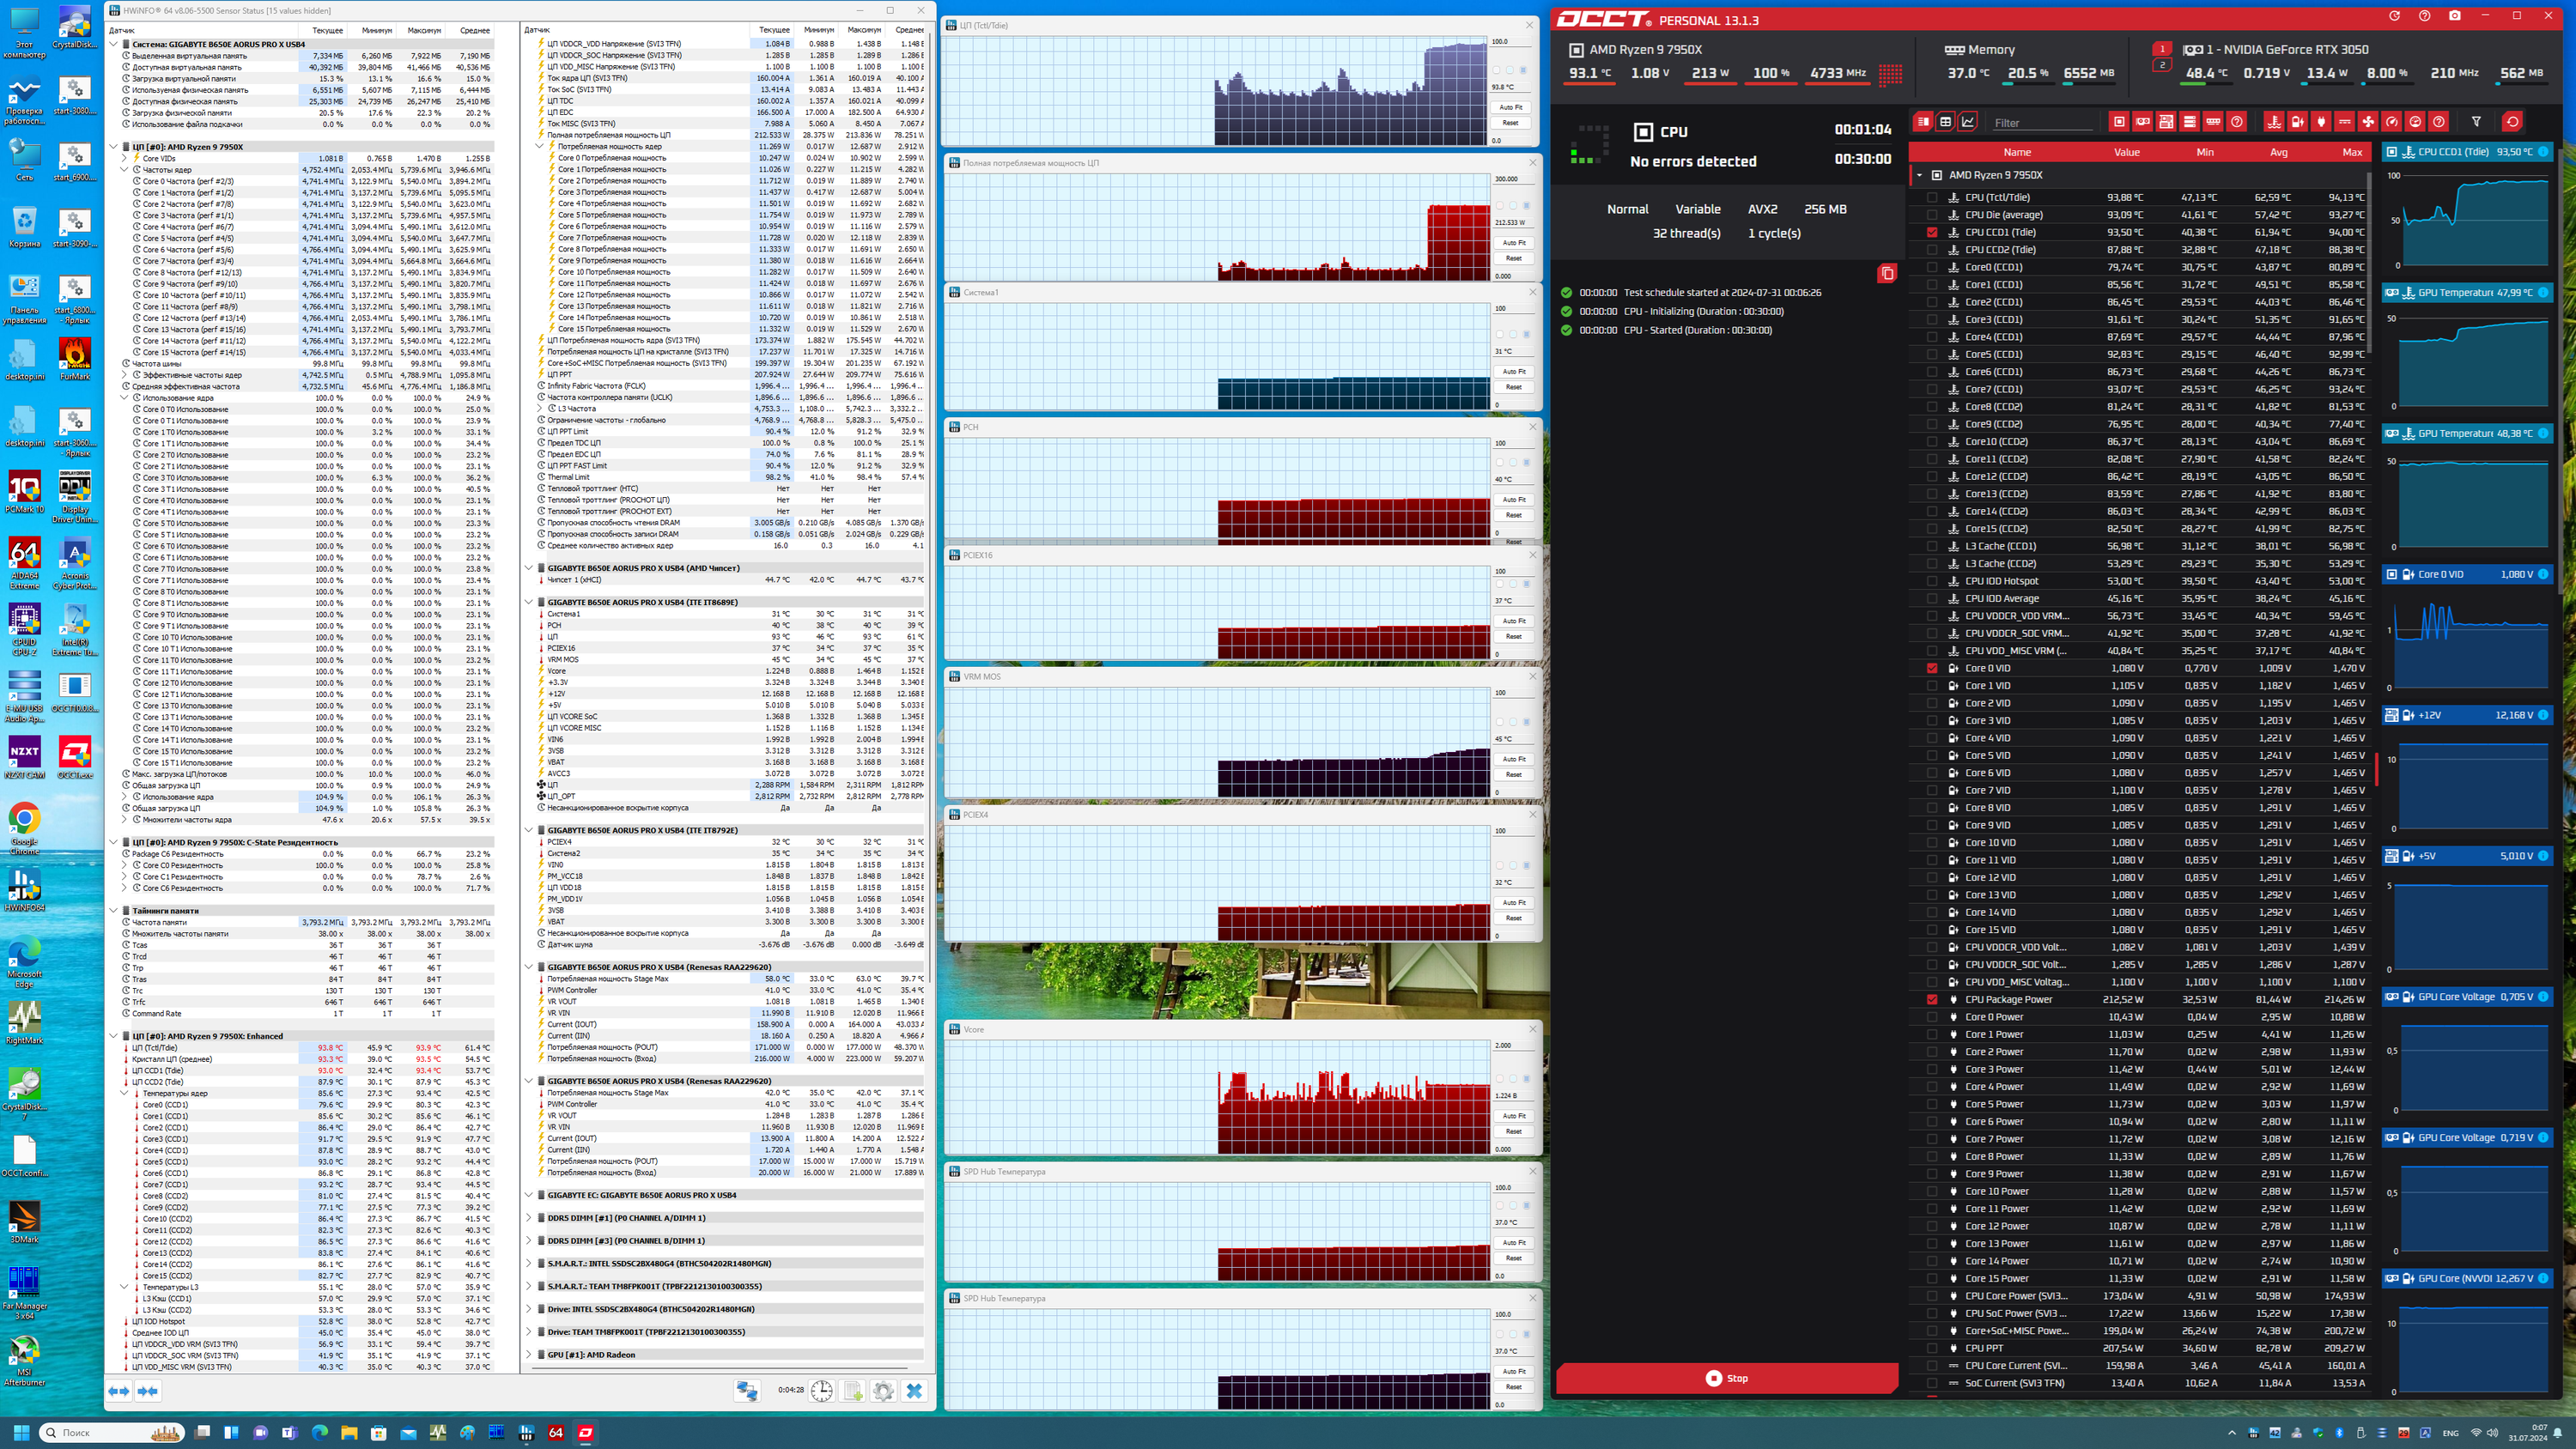Viewport: 2576px width, 1449px height.
Task: Uncheck the CPU CCD1 (Tdie) checkbox
Action: (x=1932, y=232)
